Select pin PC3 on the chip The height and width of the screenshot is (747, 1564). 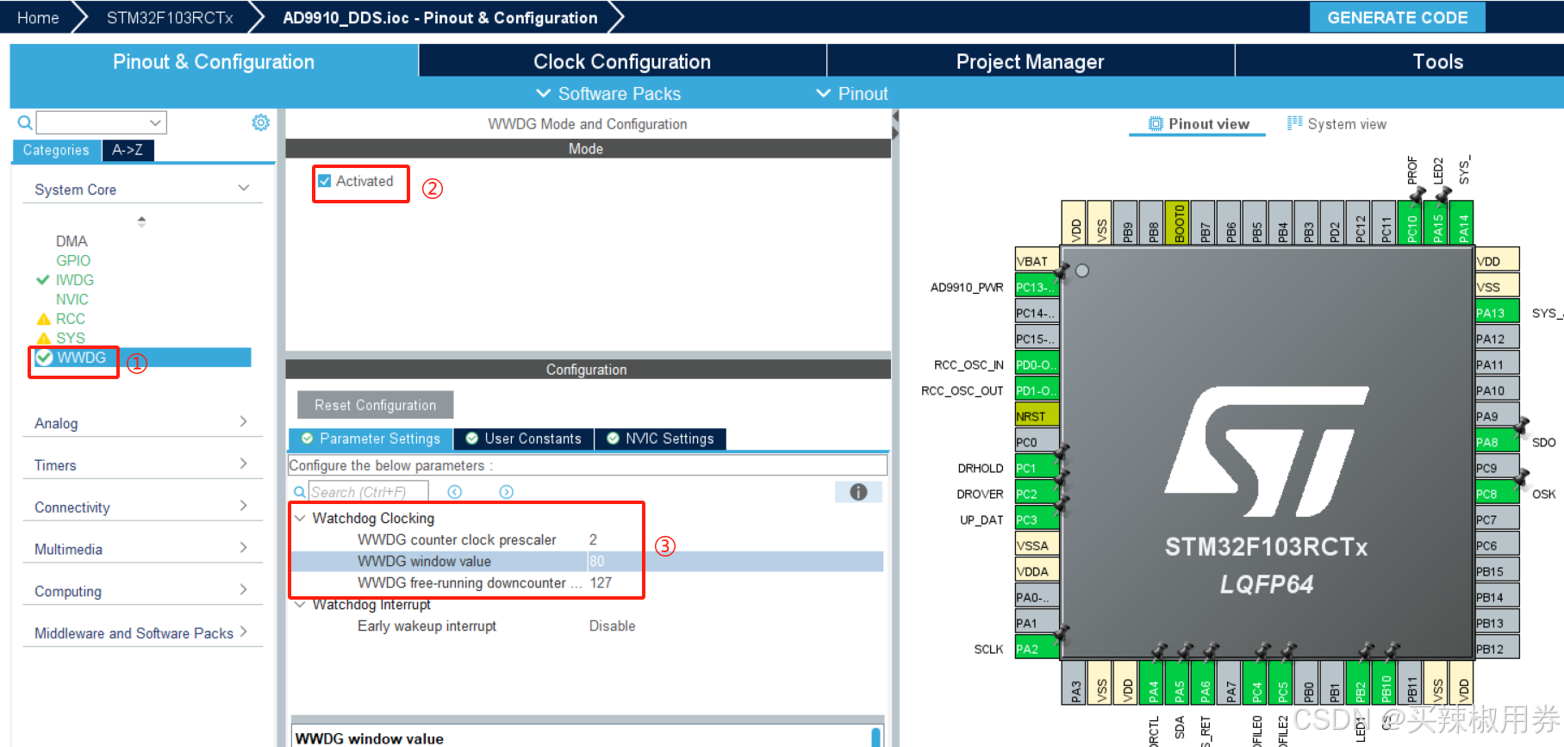(1037, 520)
